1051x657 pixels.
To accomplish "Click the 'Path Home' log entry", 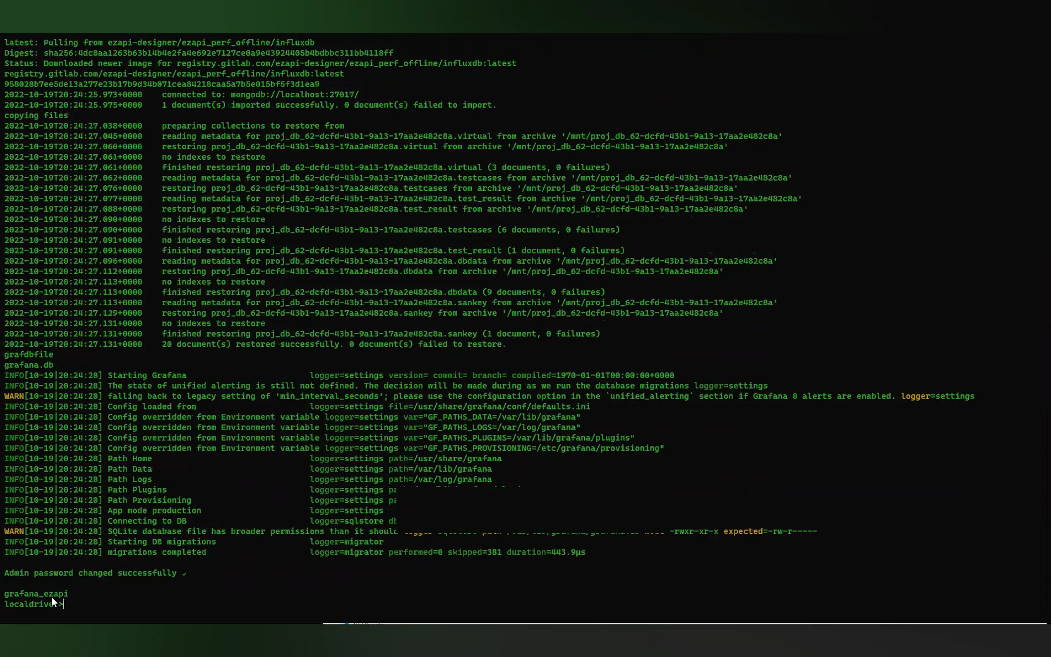I will 130,458.
